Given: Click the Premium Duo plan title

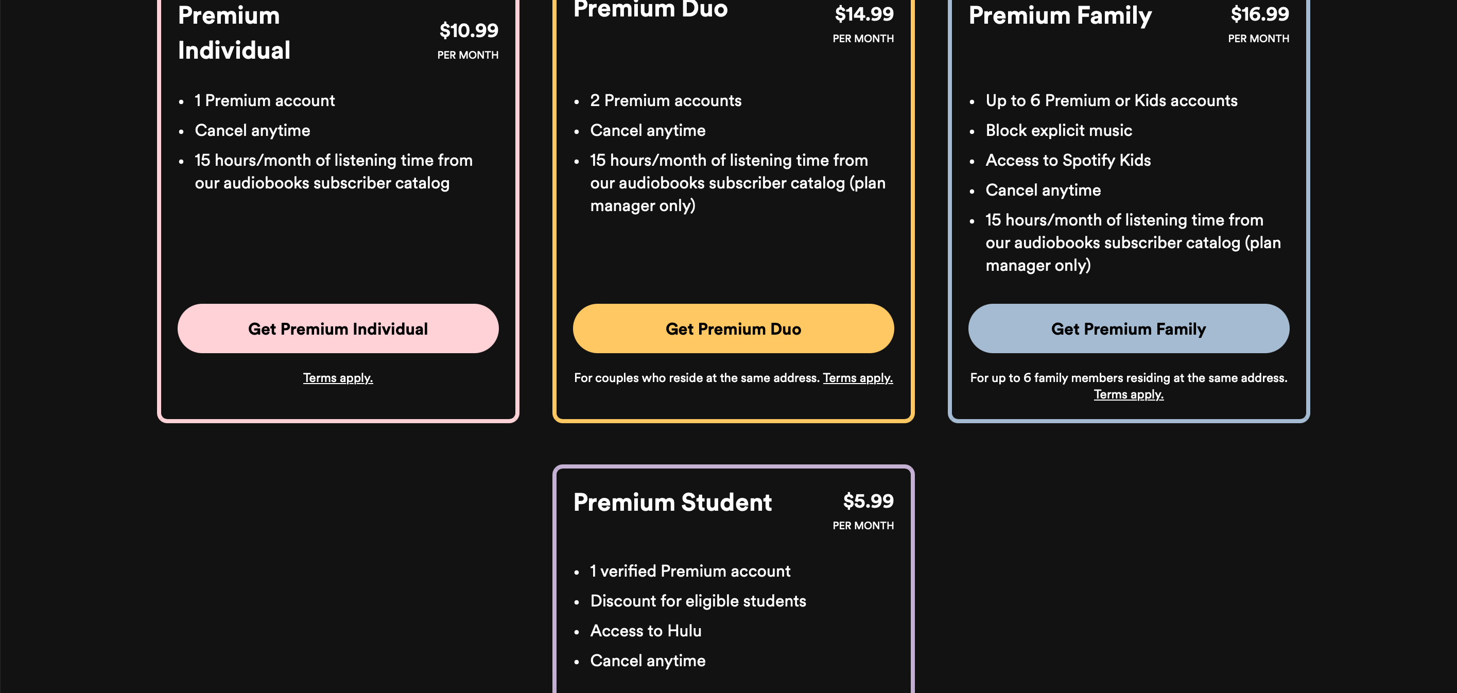Looking at the screenshot, I should pos(650,10).
